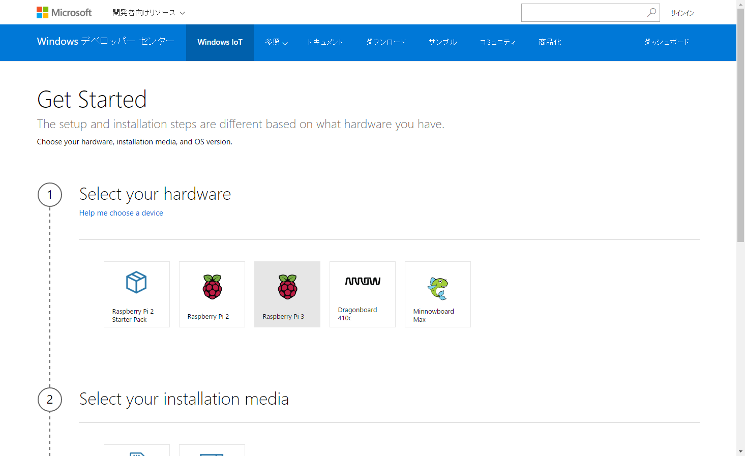This screenshot has width=745, height=456.
Task: Select the Raspberry Pi 2 hardware card
Action: (212, 294)
